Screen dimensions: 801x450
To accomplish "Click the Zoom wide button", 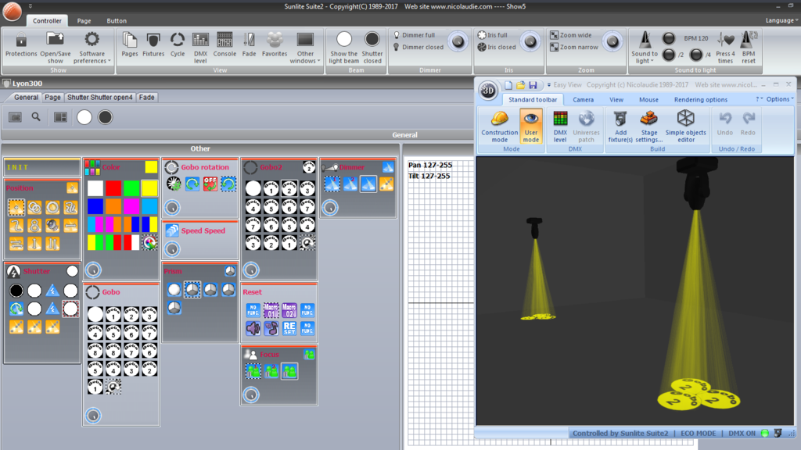I will click(x=570, y=35).
